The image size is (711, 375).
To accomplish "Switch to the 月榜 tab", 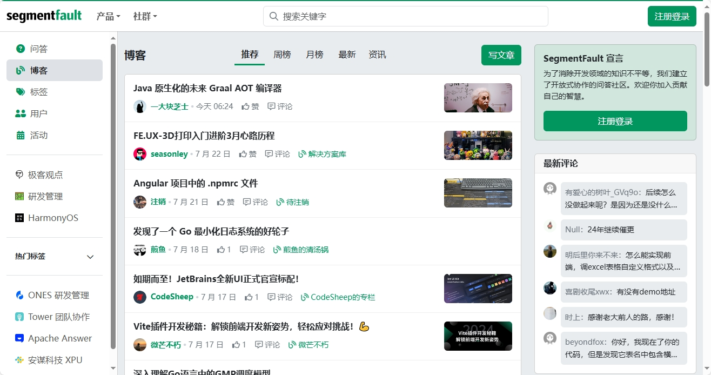I will 314,55.
